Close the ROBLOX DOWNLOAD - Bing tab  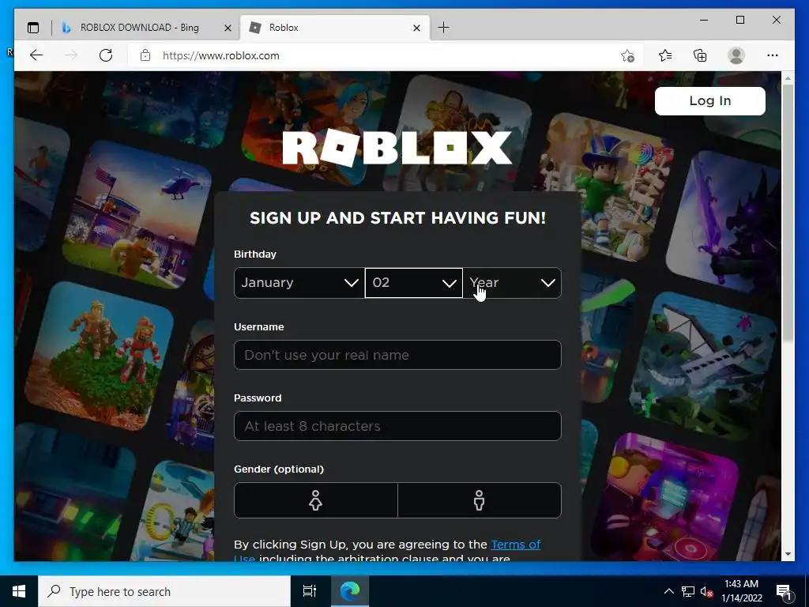(x=228, y=28)
